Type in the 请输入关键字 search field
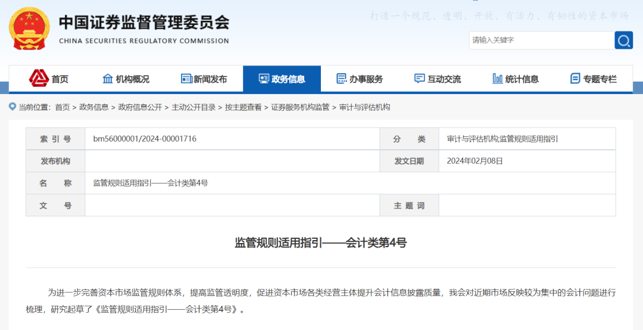643x330 pixels. [541, 41]
